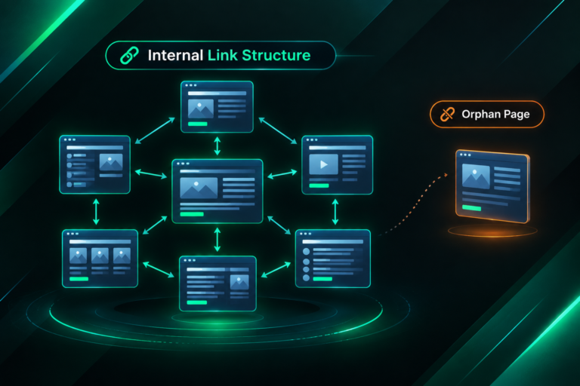Click the first image in the three-image gallery card
Image resolution: width=580 pixels, height=386 pixels.
coord(78,256)
